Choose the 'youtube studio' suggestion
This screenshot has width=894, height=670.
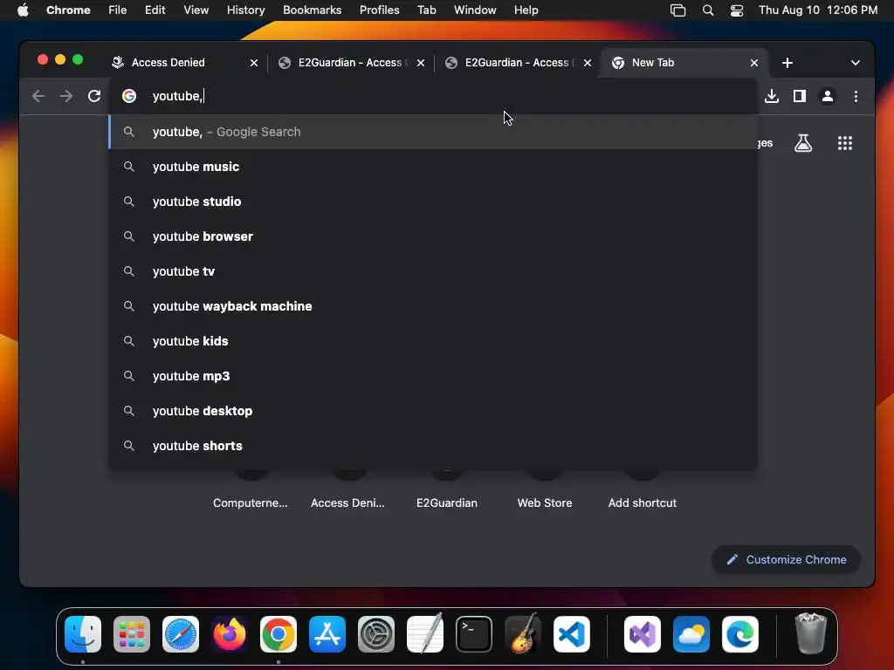coord(433,202)
